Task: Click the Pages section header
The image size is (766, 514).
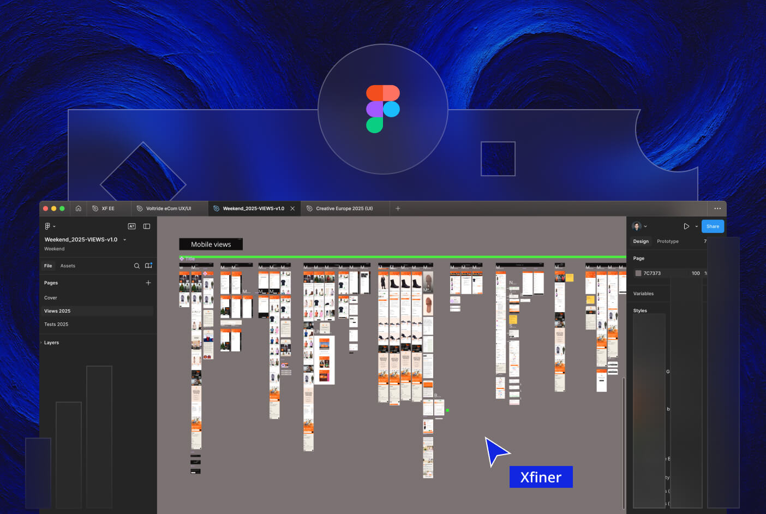Action: point(51,283)
